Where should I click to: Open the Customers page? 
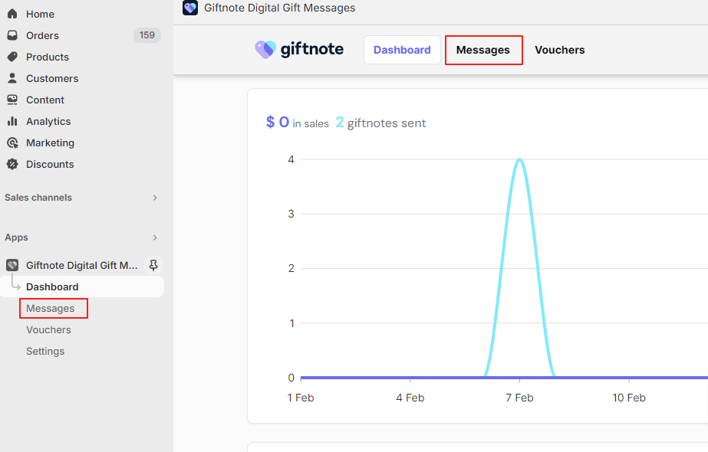[52, 78]
